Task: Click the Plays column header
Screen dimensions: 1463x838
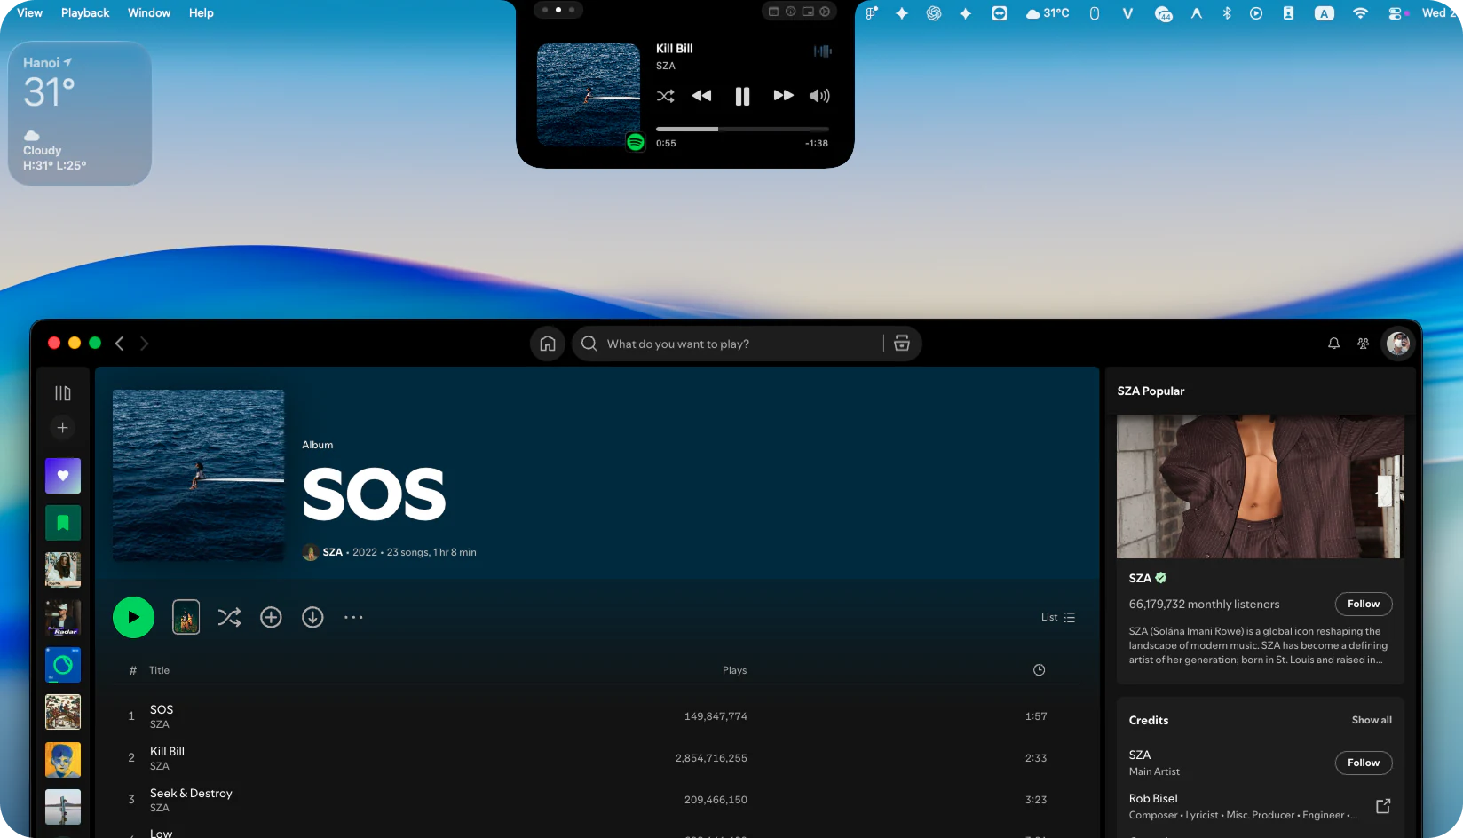Action: click(x=734, y=670)
